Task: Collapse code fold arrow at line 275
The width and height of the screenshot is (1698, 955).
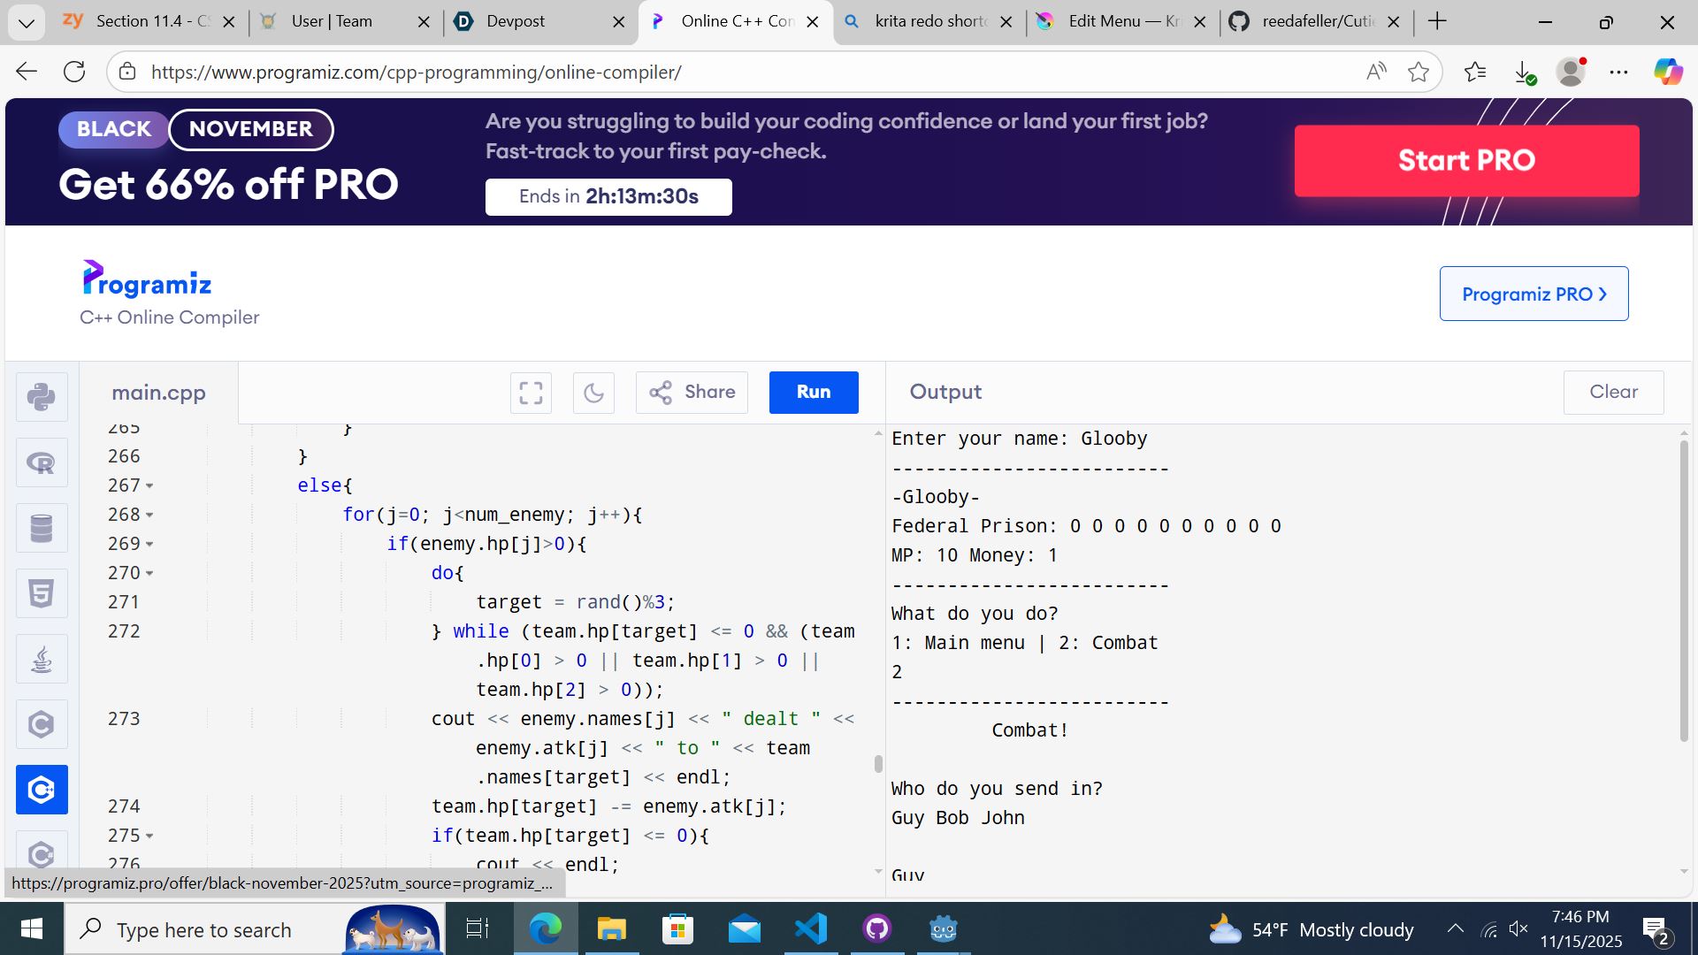Action: (x=149, y=837)
